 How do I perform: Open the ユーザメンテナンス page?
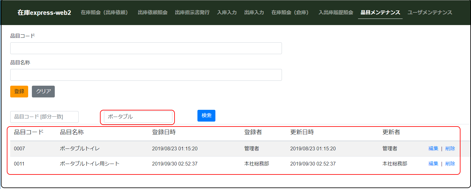(430, 13)
